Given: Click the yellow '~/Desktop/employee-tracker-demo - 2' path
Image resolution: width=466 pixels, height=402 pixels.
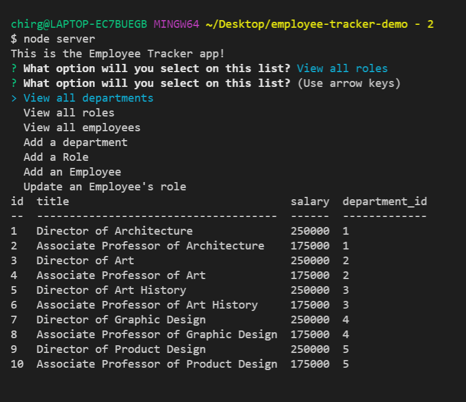Looking at the screenshot, I should [320, 24].
